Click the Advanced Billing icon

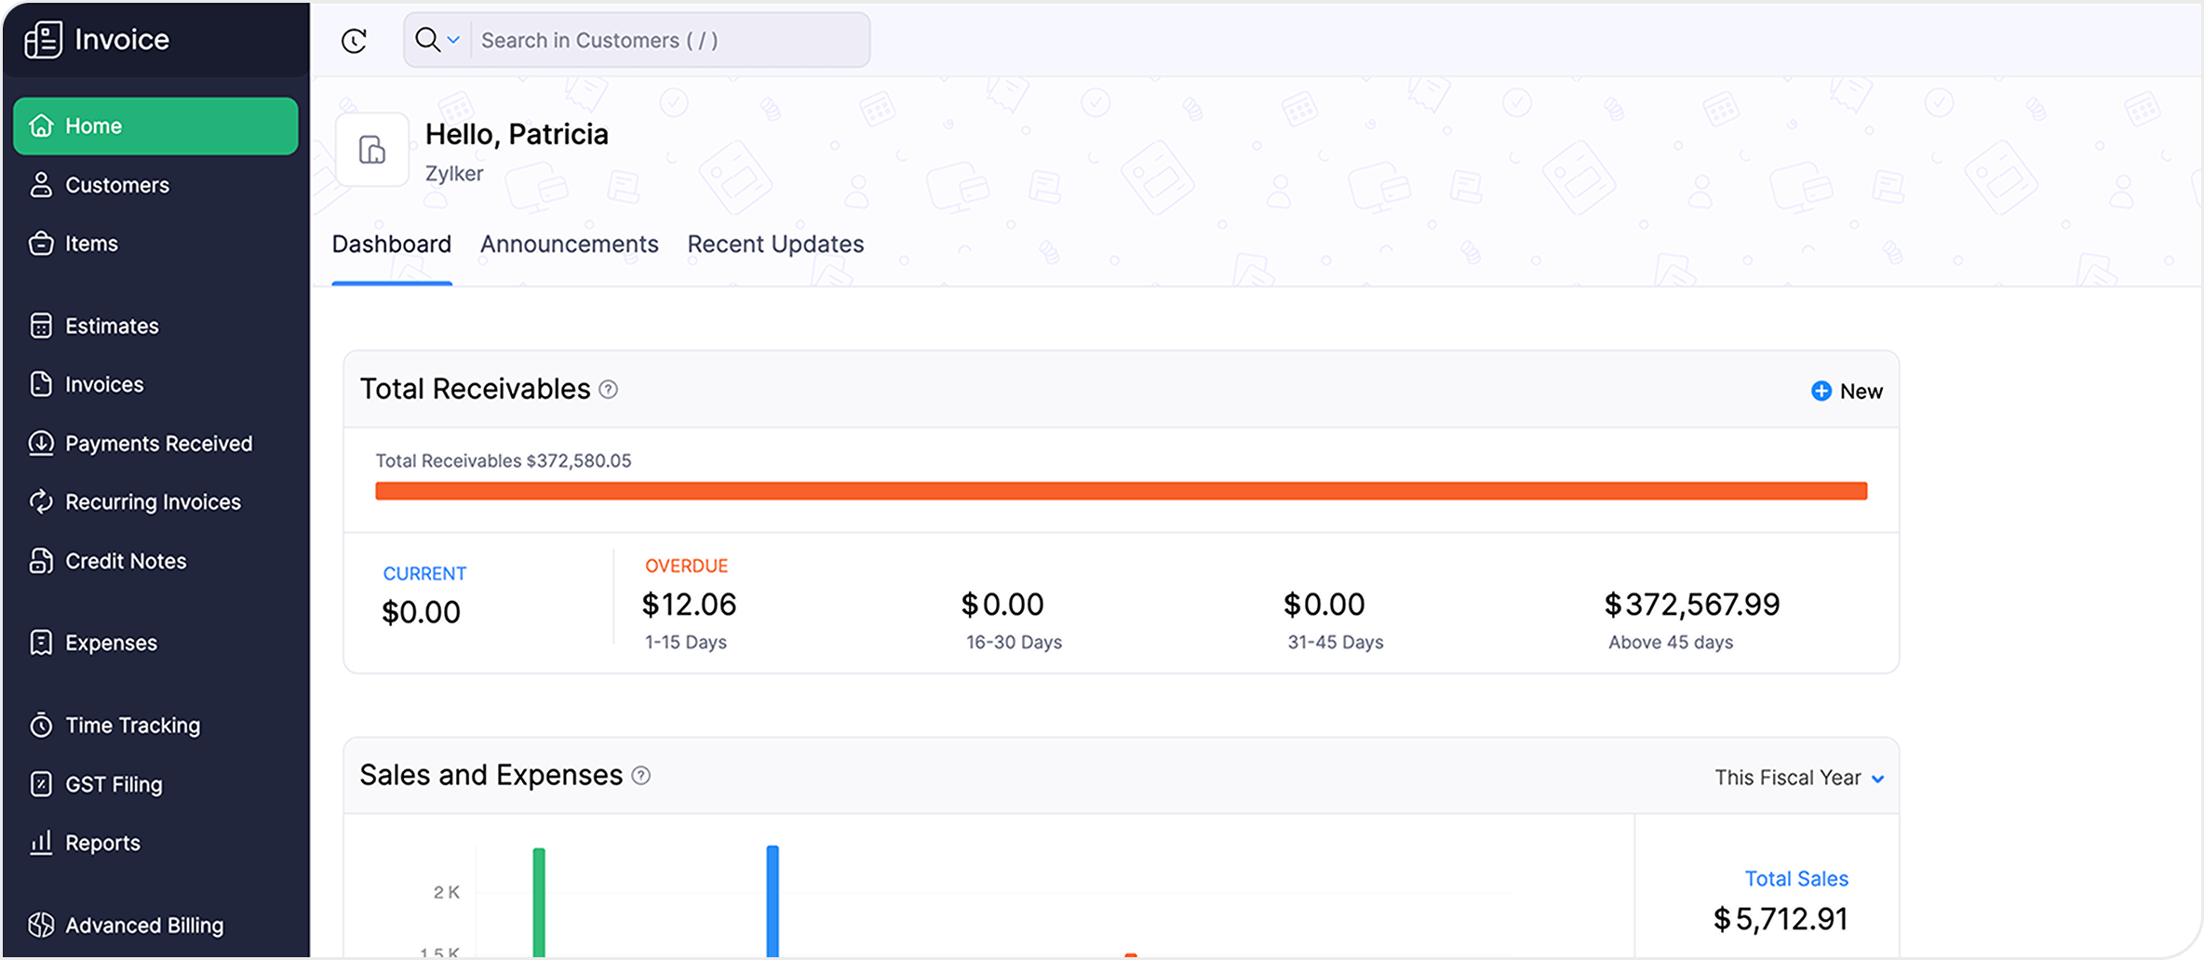click(x=41, y=925)
